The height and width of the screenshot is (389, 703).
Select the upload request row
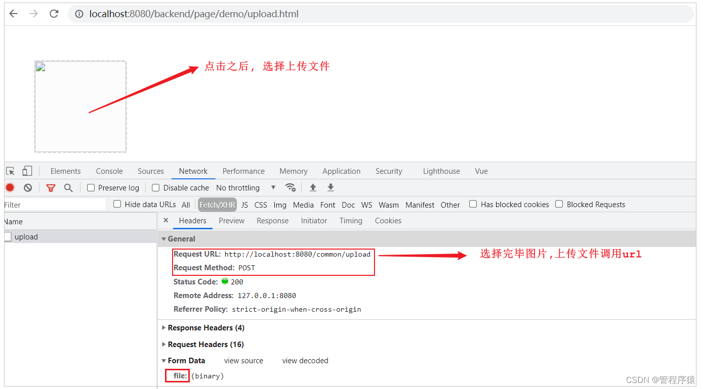pyautogui.click(x=80, y=237)
